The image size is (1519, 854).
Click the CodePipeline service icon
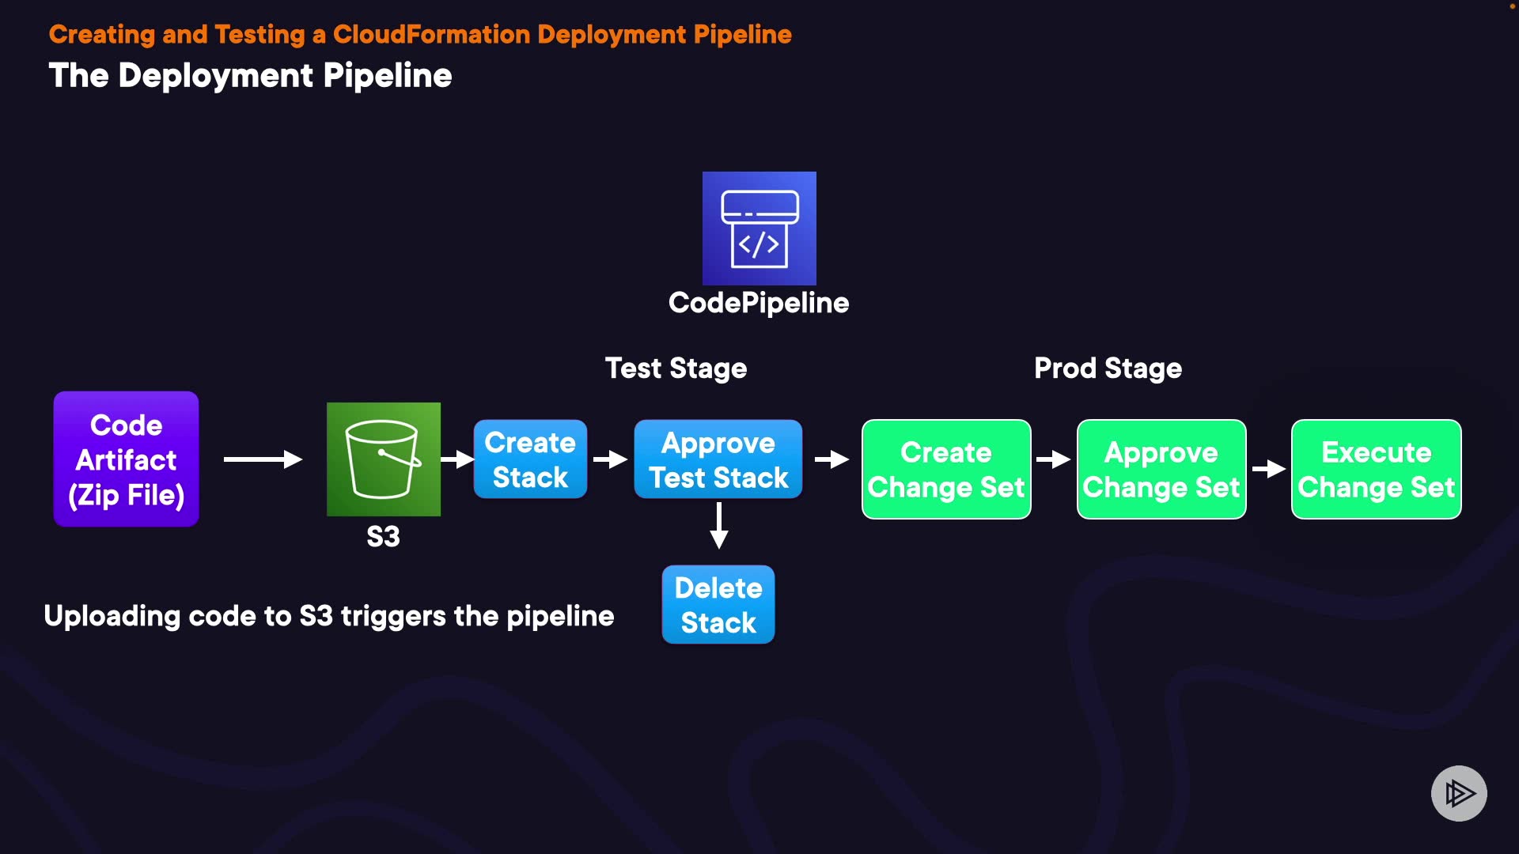pos(759,229)
